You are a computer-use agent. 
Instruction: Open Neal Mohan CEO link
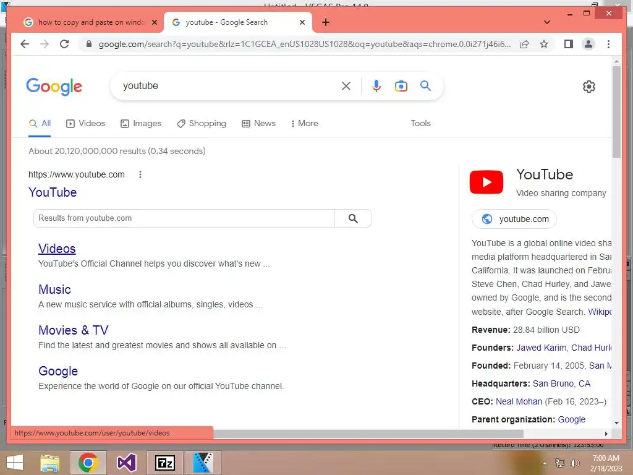coord(519,402)
